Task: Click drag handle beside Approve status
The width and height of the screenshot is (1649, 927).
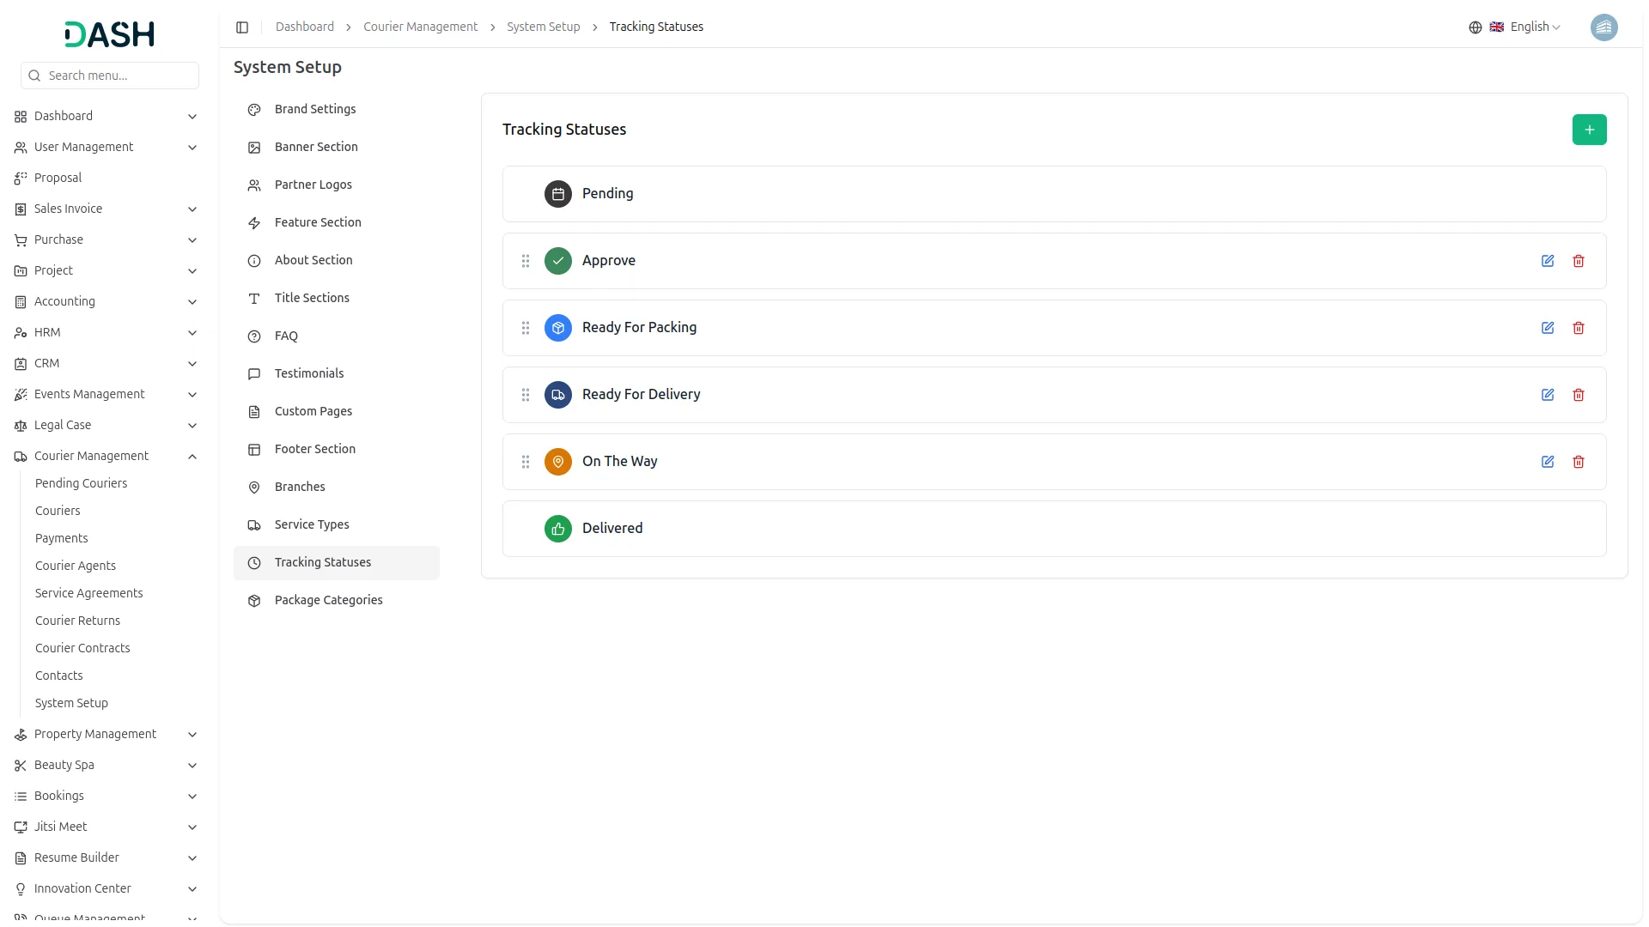Action: pos(526,261)
